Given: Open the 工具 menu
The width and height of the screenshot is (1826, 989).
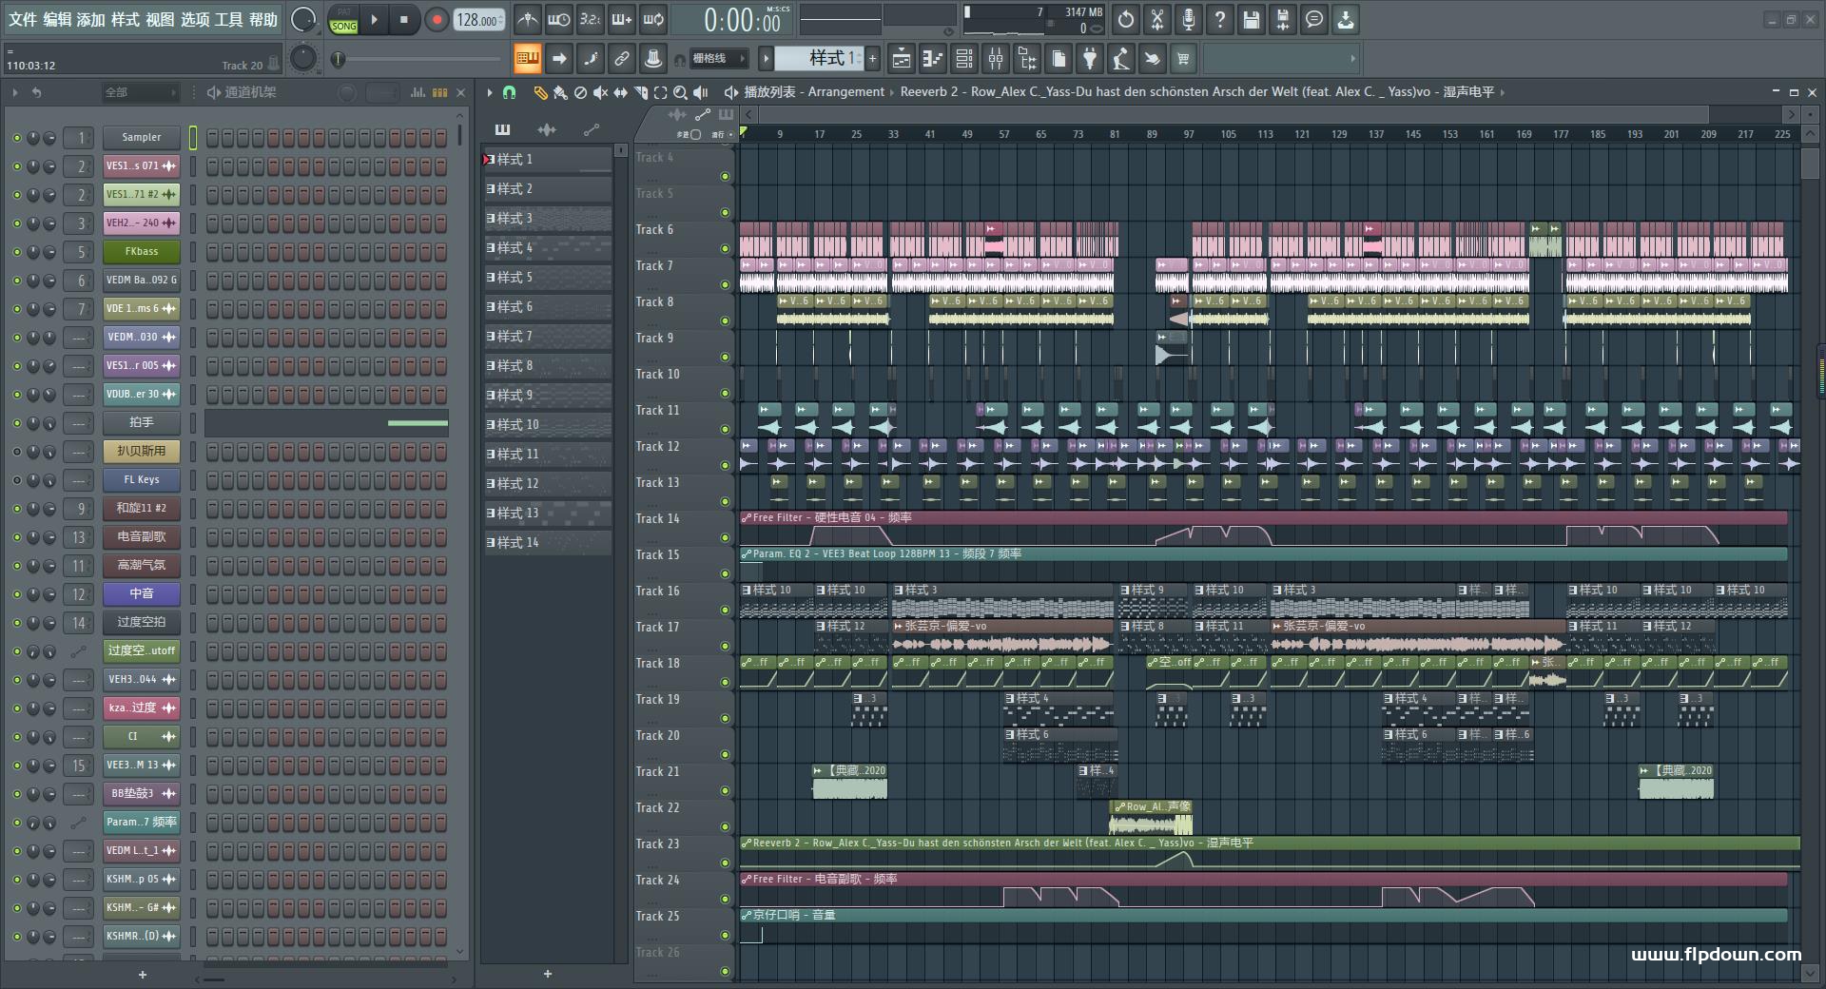Looking at the screenshot, I should click(229, 20).
